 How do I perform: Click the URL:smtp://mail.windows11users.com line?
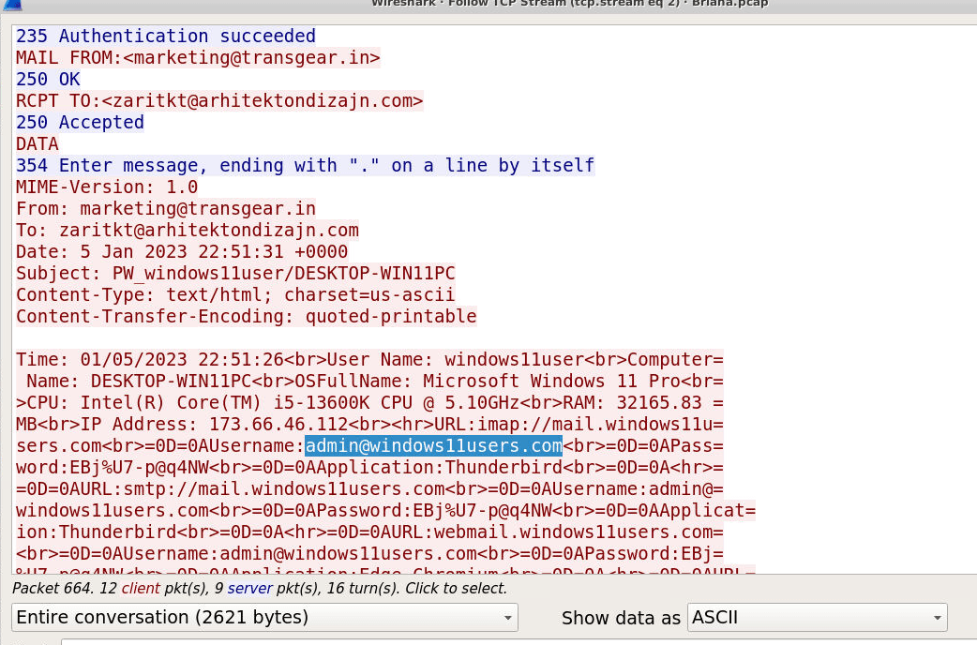pyautogui.click(x=369, y=488)
